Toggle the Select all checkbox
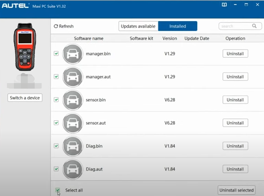This screenshot has height=196, width=264. 58,190
